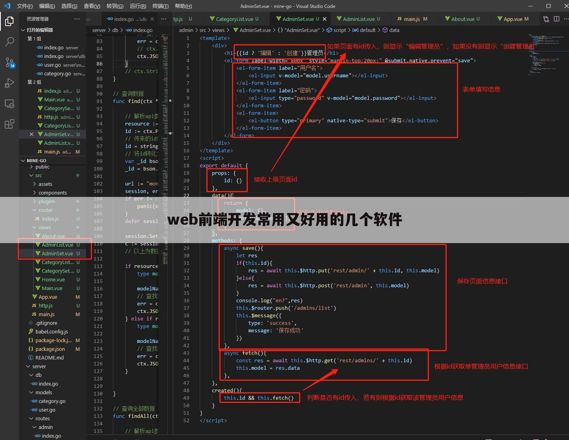Open Home.vue in views folder
Screen dimensions: 569x440
click(53, 279)
